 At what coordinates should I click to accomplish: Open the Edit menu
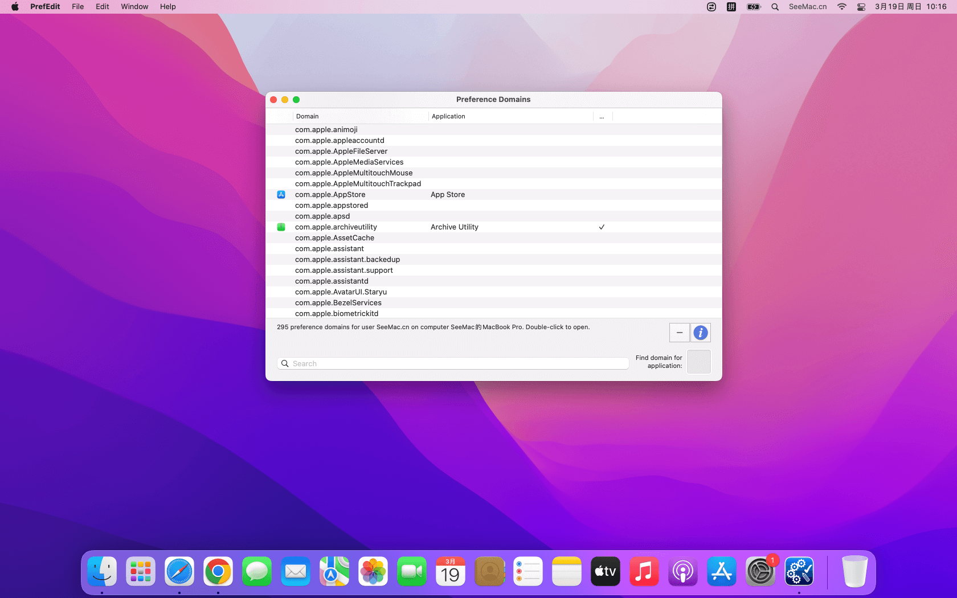coord(103,7)
